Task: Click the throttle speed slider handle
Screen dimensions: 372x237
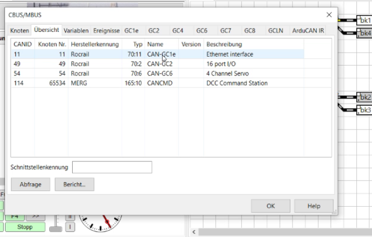Action: point(55,227)
